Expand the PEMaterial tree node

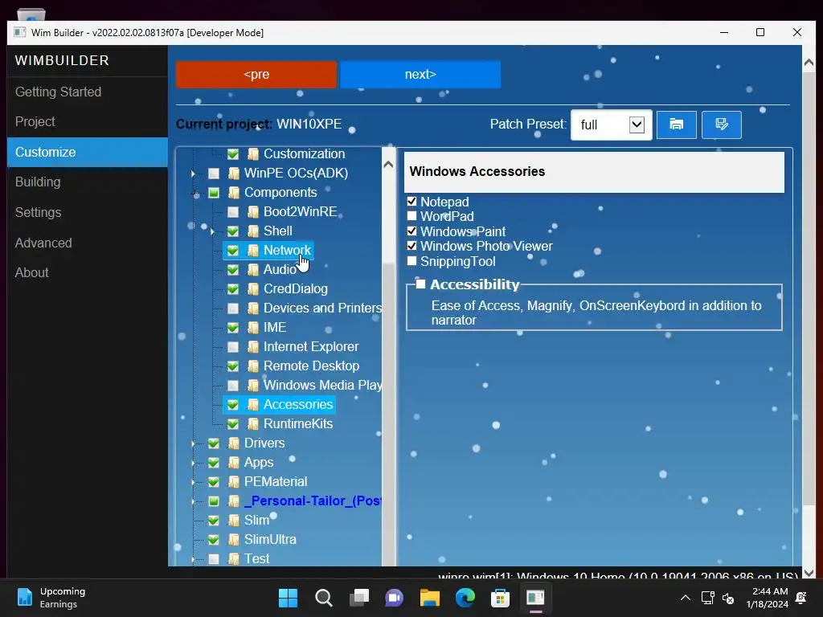(193, 482)
